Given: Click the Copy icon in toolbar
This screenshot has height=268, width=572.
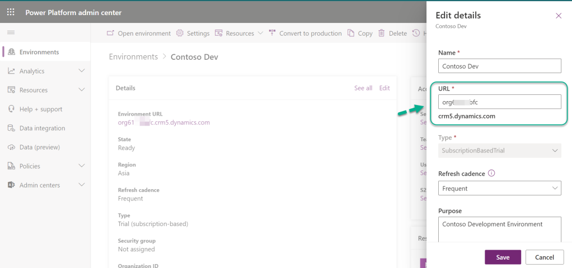Looking at the screenshot, I should click(x=351, y=33).
